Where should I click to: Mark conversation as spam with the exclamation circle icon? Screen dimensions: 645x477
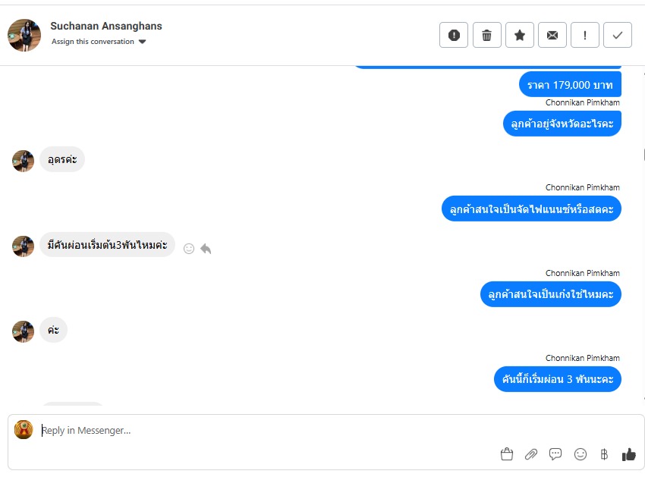453,35
